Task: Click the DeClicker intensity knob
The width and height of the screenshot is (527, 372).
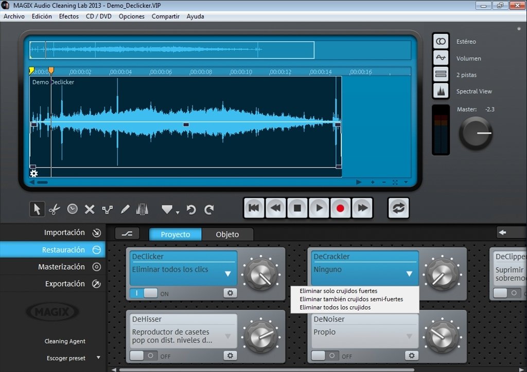Action: coord(261,274)
